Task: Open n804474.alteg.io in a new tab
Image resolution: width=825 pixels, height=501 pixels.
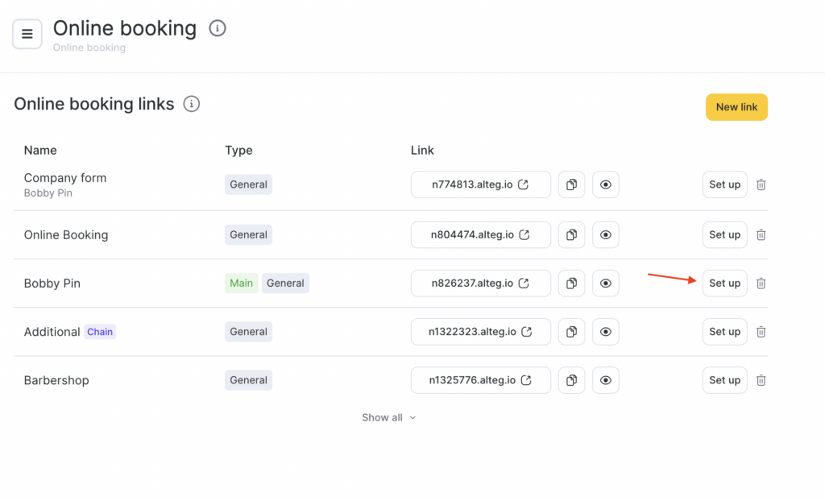Action: pos(524,235)
